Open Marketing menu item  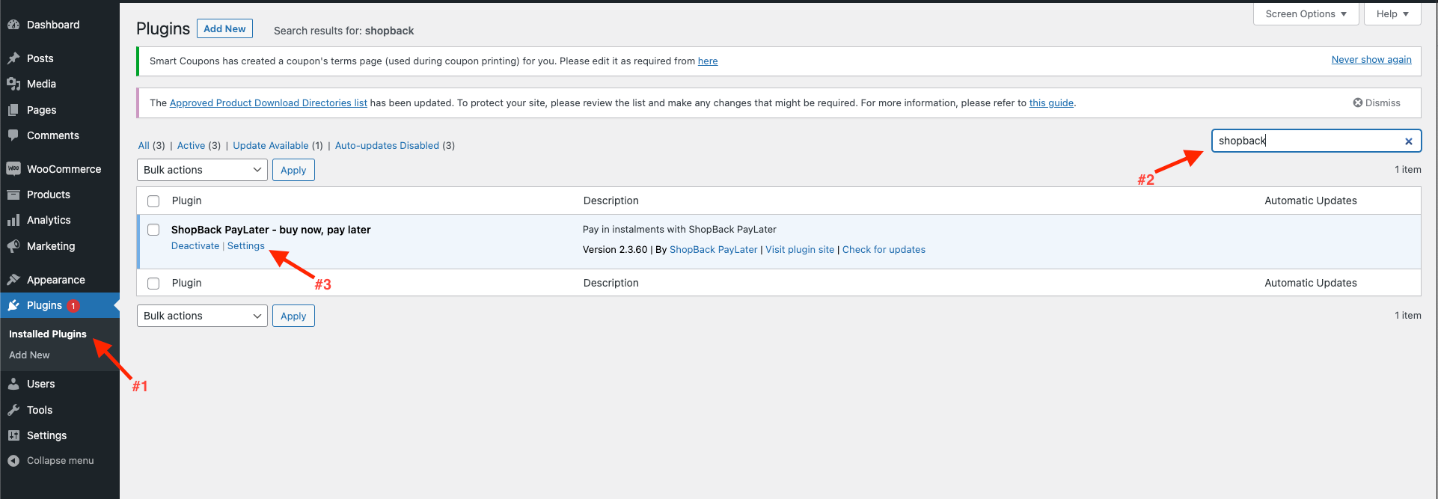[x=60, y=246]
